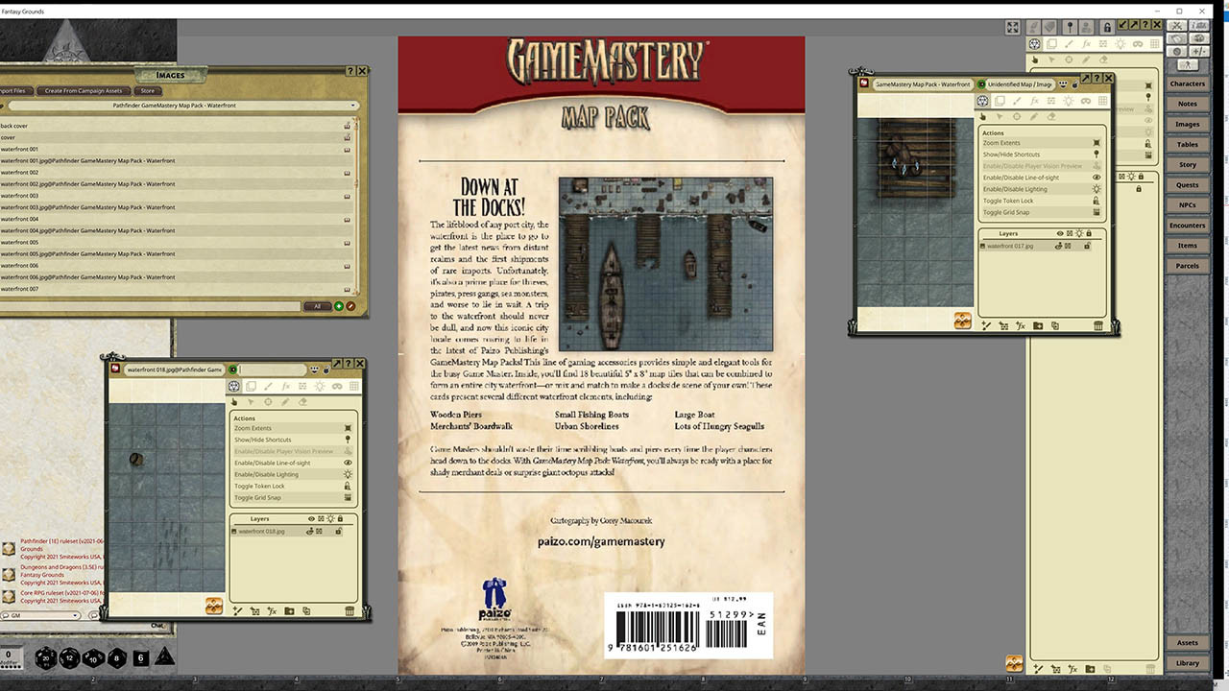Open the grid tab in waterfront 018 toolbar
Screen dimensions: 1229x691
coord(354,386)
